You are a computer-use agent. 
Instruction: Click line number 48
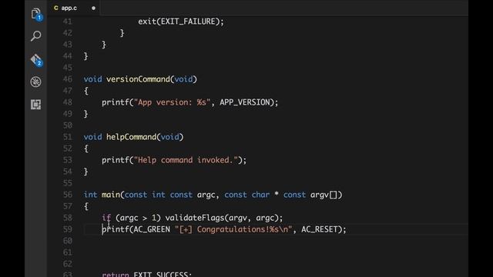67,102
